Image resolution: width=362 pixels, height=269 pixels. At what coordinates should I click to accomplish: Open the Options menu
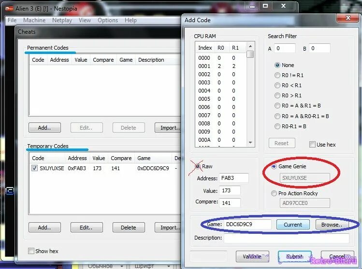point(108,20)
